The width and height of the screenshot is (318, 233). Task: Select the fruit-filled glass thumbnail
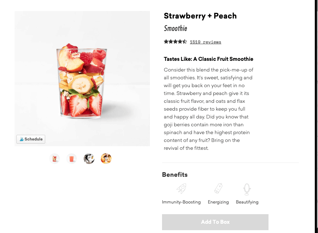tap(54, 159)
